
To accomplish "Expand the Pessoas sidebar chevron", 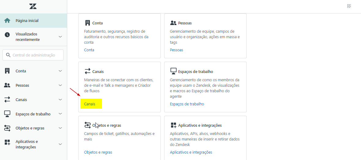I will tap(60, 85).
